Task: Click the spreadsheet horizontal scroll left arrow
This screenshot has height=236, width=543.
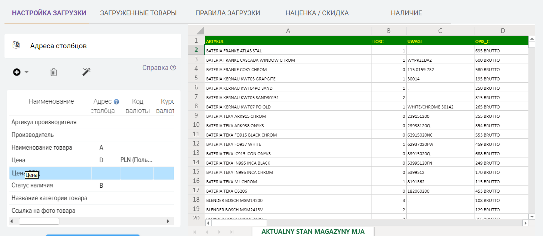Action: click(208, 223)
